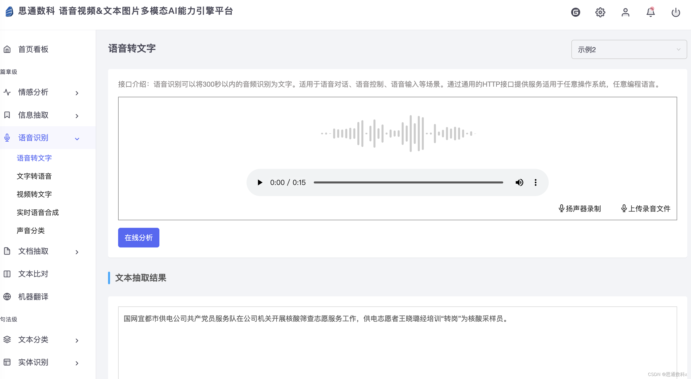Open the 示例2 example dropdown
This screenshot has width=691, height=379.
tap(629, 49)
